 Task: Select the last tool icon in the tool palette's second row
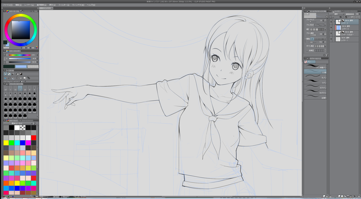29,78
